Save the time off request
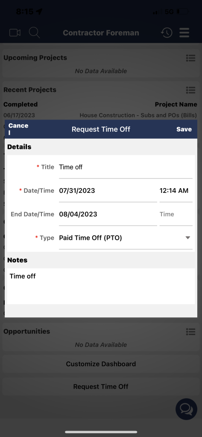This screenshot has width=202, height=437. 184,129
